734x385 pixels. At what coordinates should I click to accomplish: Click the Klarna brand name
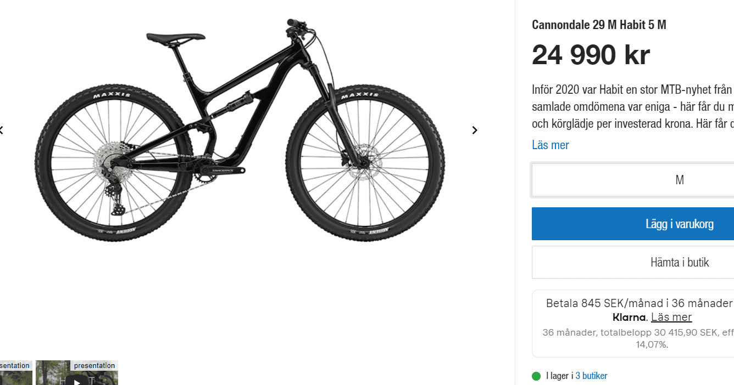(629, 317)
